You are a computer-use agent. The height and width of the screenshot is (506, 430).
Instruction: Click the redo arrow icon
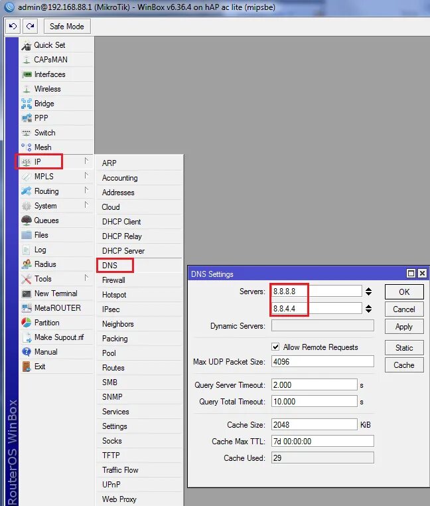pos(30,26)
